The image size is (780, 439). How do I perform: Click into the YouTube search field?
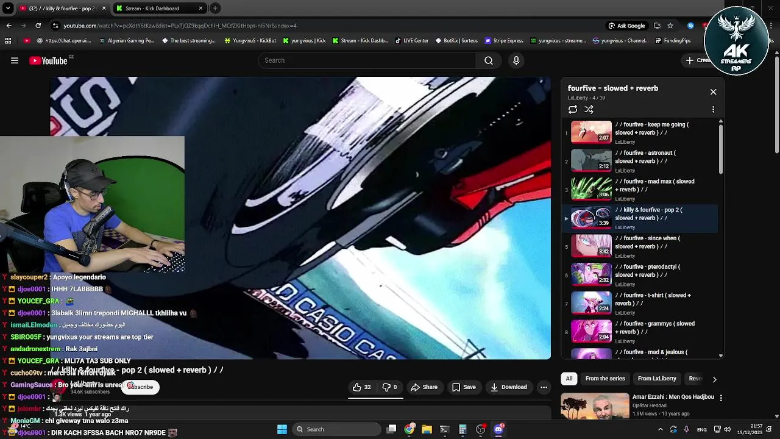pos(367,60)
